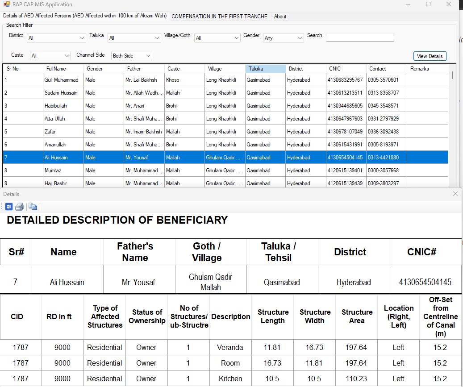Switch to Compensation in the First Tranche tab

[x=219, y=17]
